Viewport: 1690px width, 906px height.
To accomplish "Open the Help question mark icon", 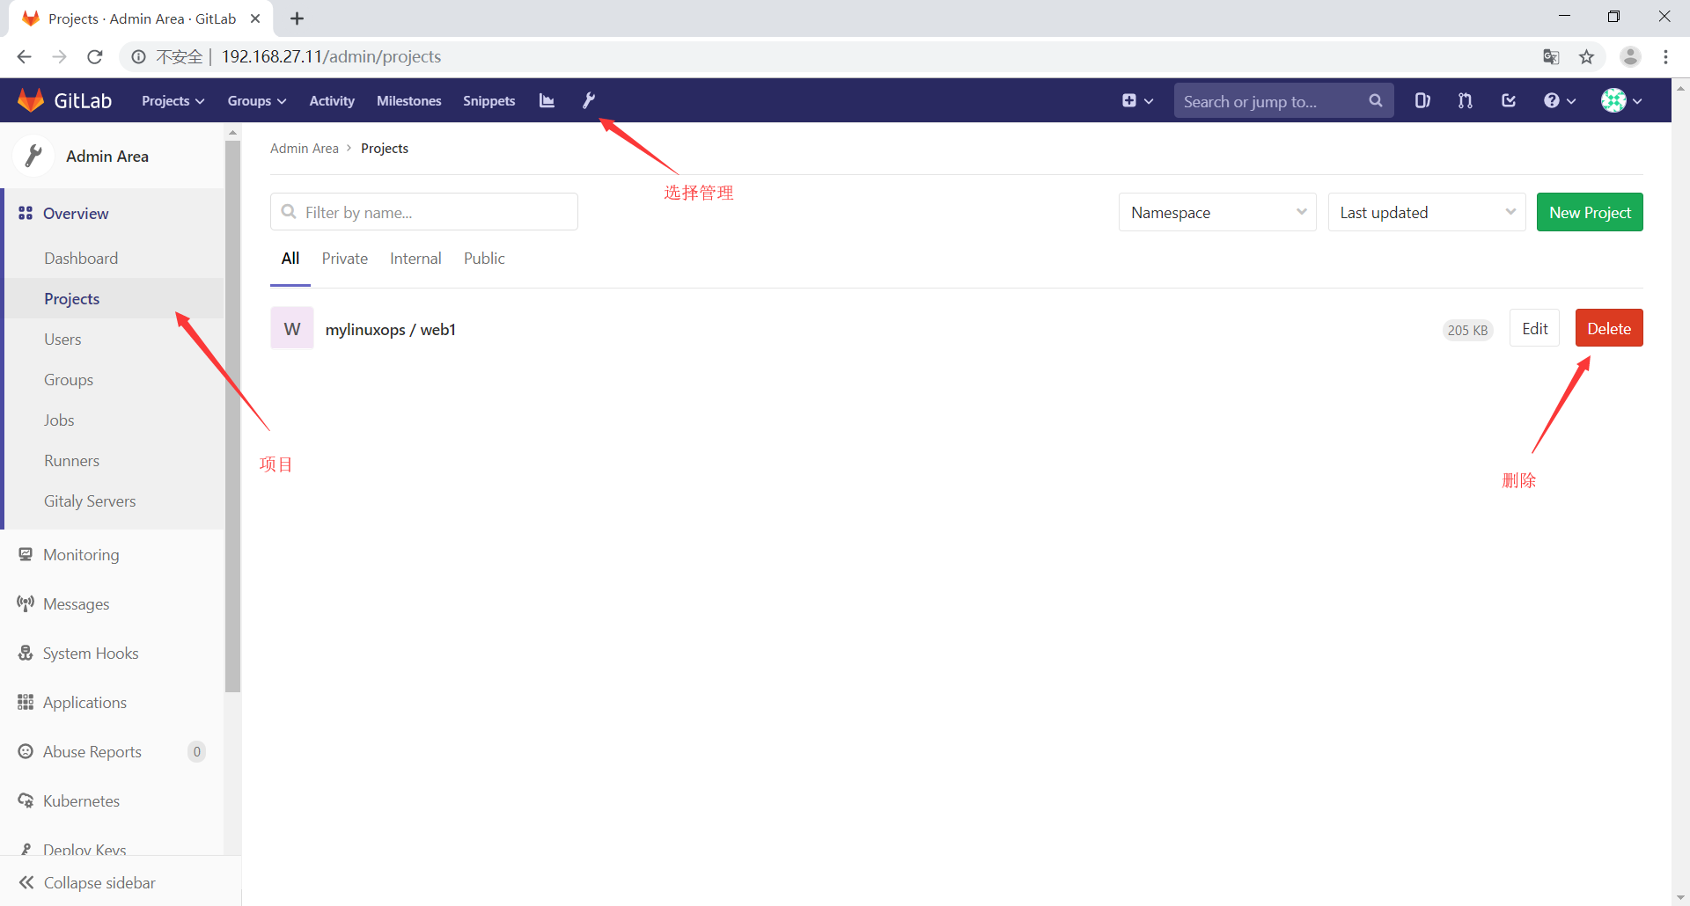I will tap(1553, 100).
